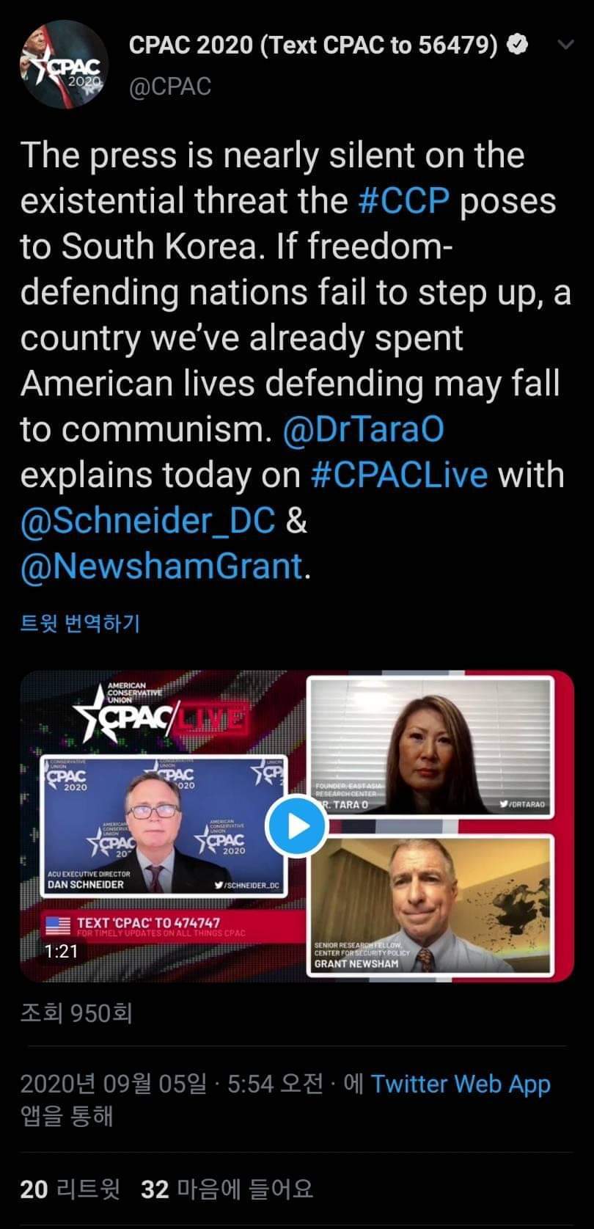The image size is (594, 1229).
Task: Open the #CPACLive hashtag link
Action: 400,475
